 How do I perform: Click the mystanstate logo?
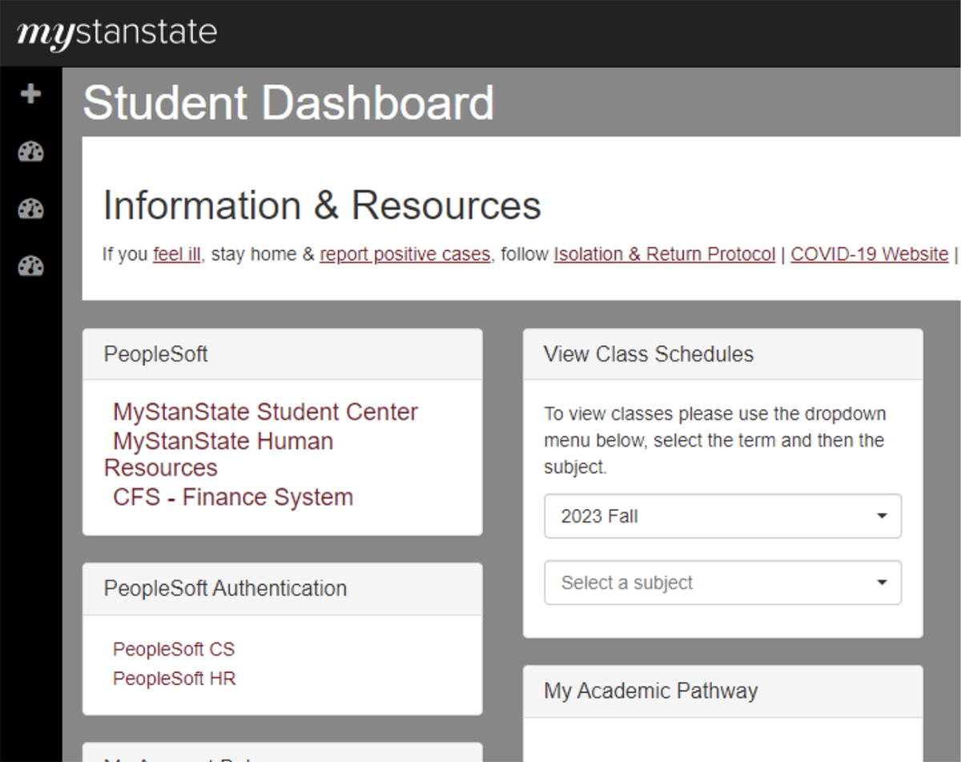pyautogui.click(x=117, y=33)
